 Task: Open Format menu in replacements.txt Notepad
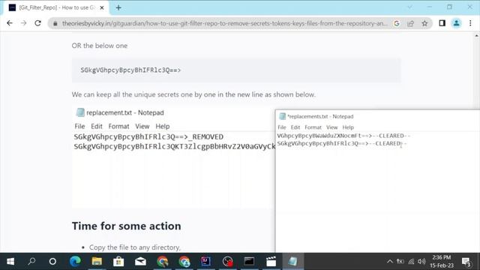pyautogui.click(x=313, y=127)
